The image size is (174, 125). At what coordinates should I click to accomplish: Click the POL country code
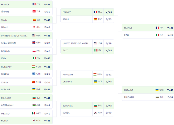(x=38, y=51)
